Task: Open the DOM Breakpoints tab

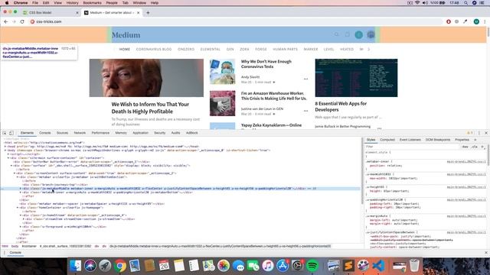Action: 438,140
